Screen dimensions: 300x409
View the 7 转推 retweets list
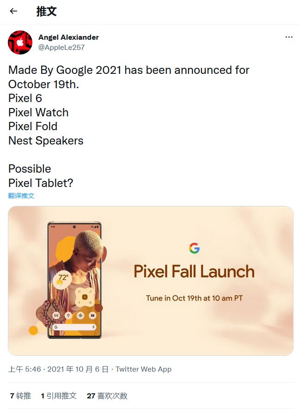(20, 396)
